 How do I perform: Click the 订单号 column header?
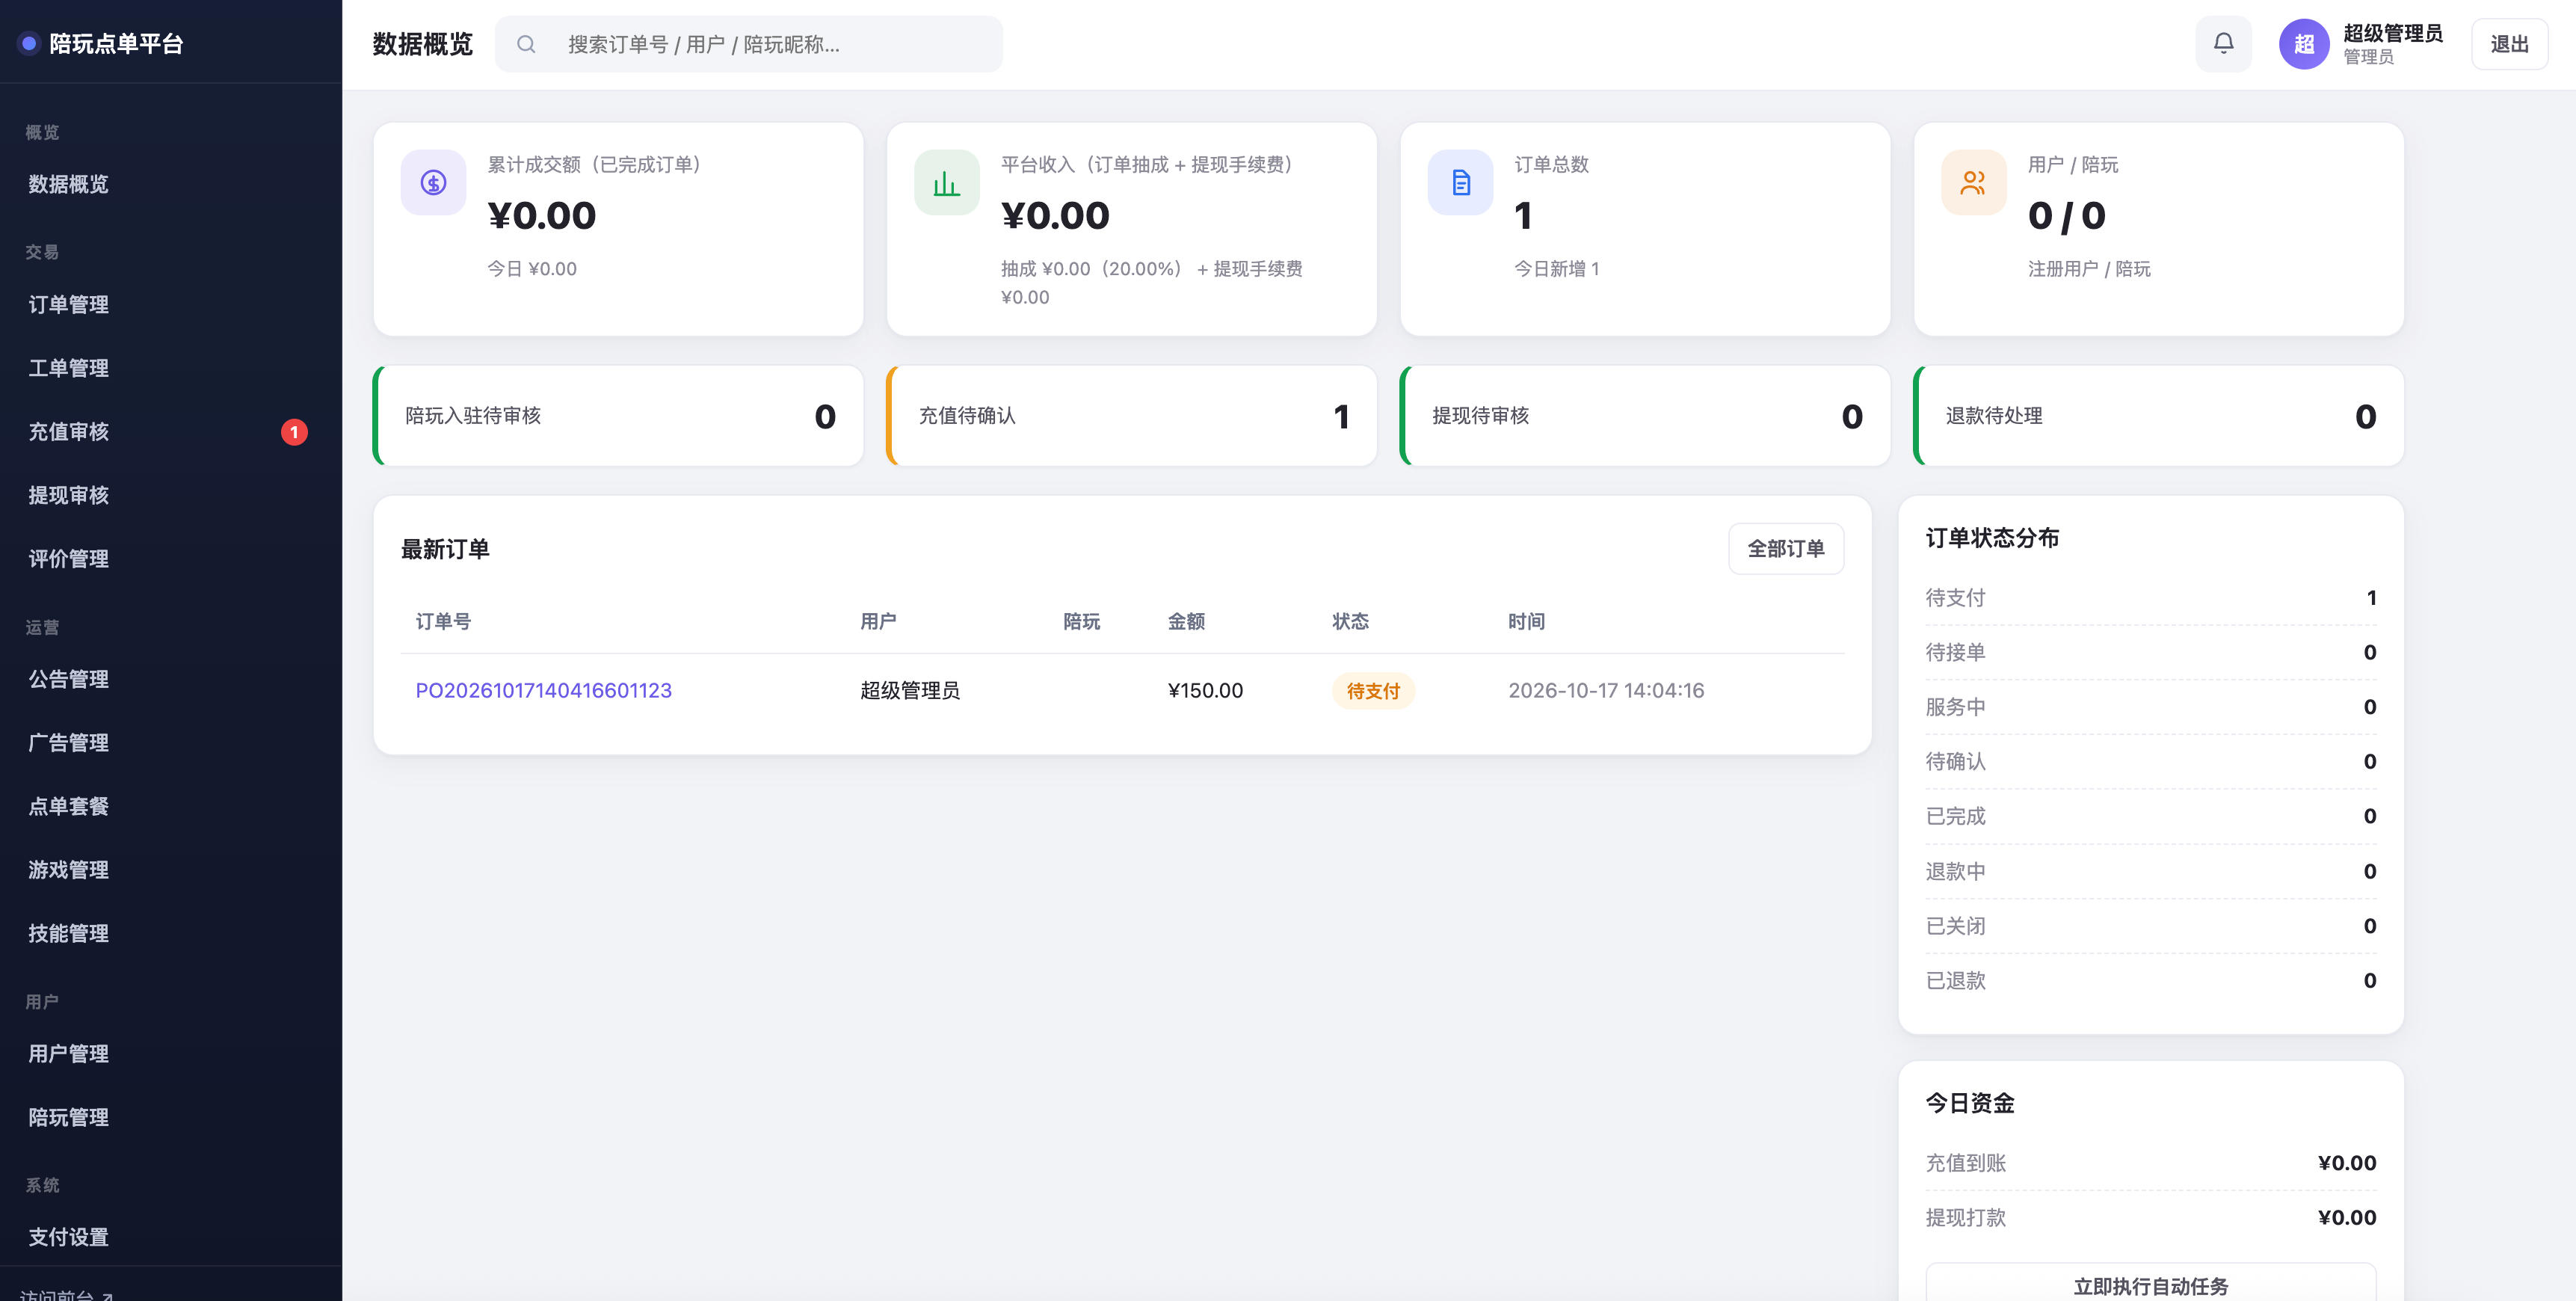443,622
